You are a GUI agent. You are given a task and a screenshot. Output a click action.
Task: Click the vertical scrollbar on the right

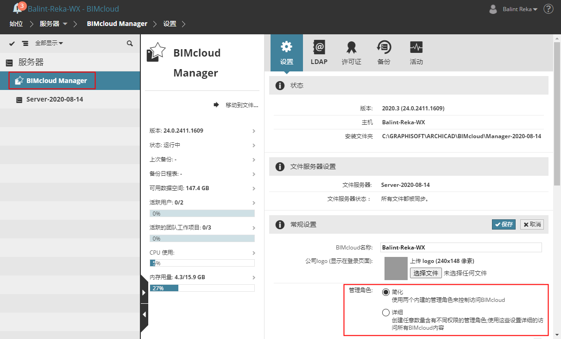coord(557,114)
